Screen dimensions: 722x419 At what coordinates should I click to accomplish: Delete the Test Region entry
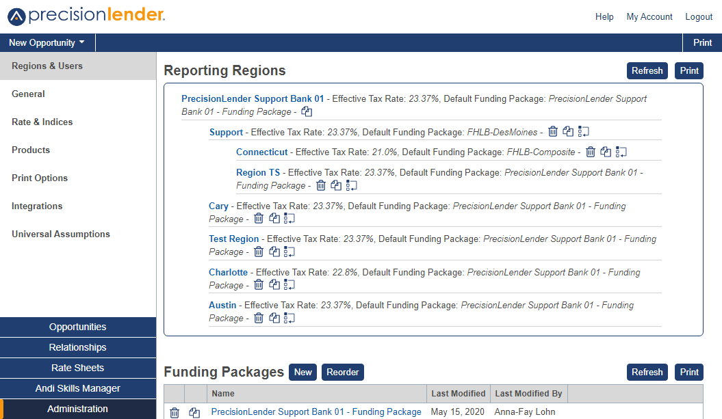259,252
